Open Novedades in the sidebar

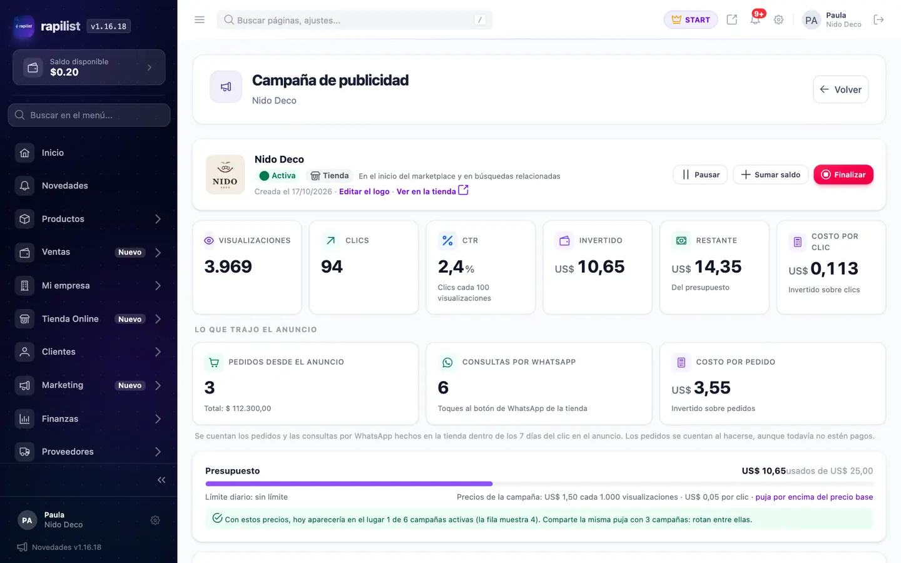click(x=89, y=186)
